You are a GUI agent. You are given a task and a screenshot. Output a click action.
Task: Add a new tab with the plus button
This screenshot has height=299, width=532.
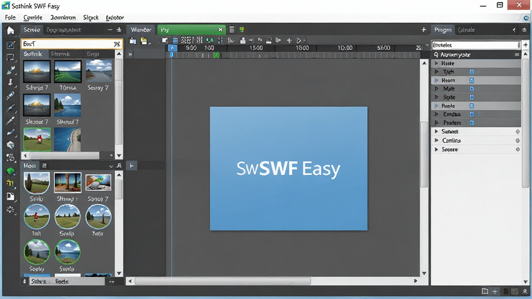click(424, 30)
